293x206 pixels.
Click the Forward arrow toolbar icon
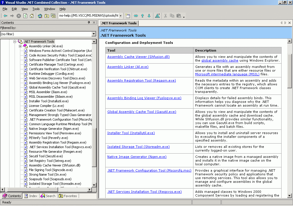(12, 16)
